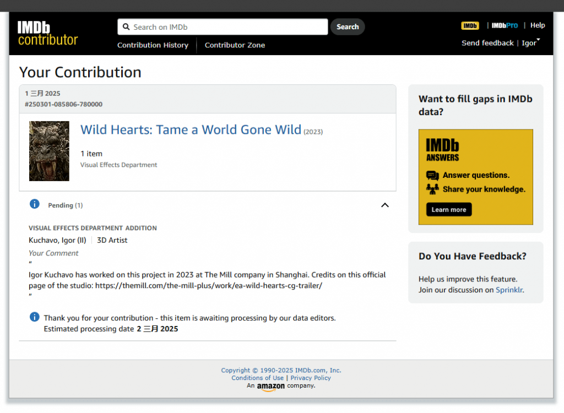
Task: Click the Share your knowledge people icon
Action: coord(432,189)
